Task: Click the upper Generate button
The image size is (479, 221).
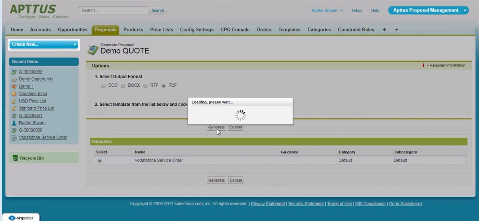Action: (x=216, y=127)
